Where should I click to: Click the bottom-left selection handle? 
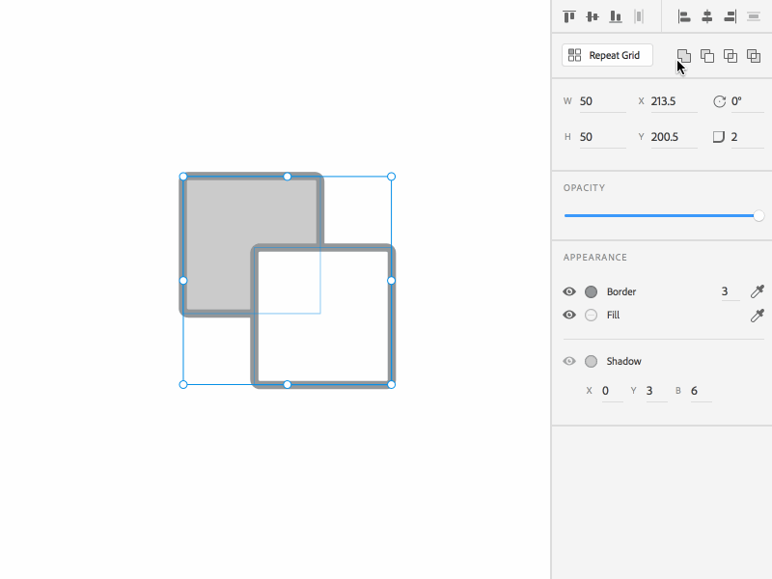point(183,384)
